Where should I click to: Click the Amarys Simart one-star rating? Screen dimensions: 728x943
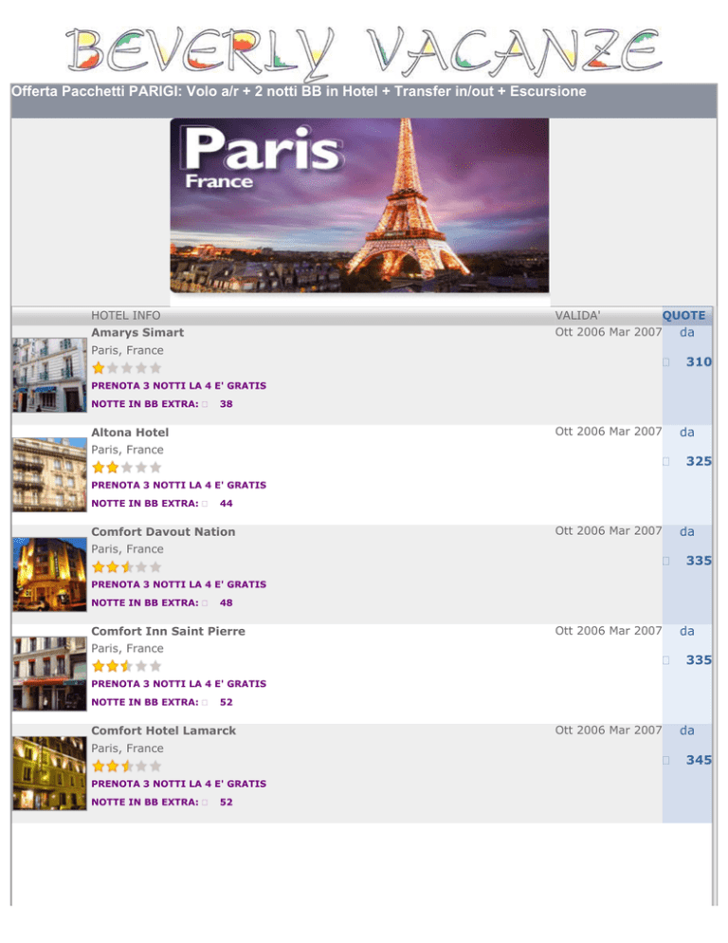coord(126,368)
